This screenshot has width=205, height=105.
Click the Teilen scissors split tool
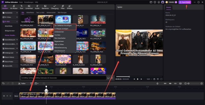coord(22,83)
